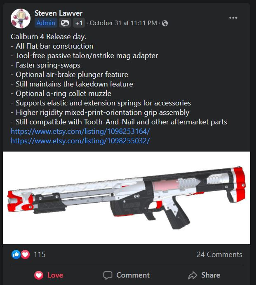Open the October 31 post timestamp
256x285 pixels.
tap(123, 23)
